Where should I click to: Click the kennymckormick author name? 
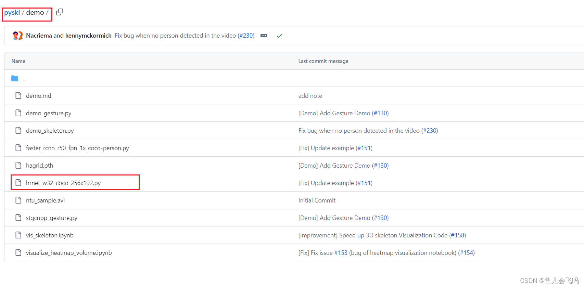click(88, 36)
